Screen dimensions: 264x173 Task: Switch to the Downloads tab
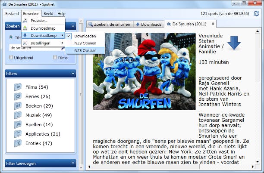[x=149, y=24]
